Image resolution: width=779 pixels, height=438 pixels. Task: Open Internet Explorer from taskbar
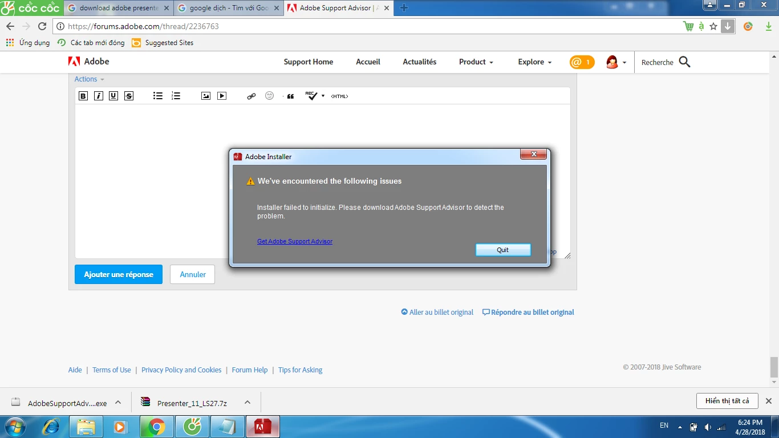coord(51,427)
